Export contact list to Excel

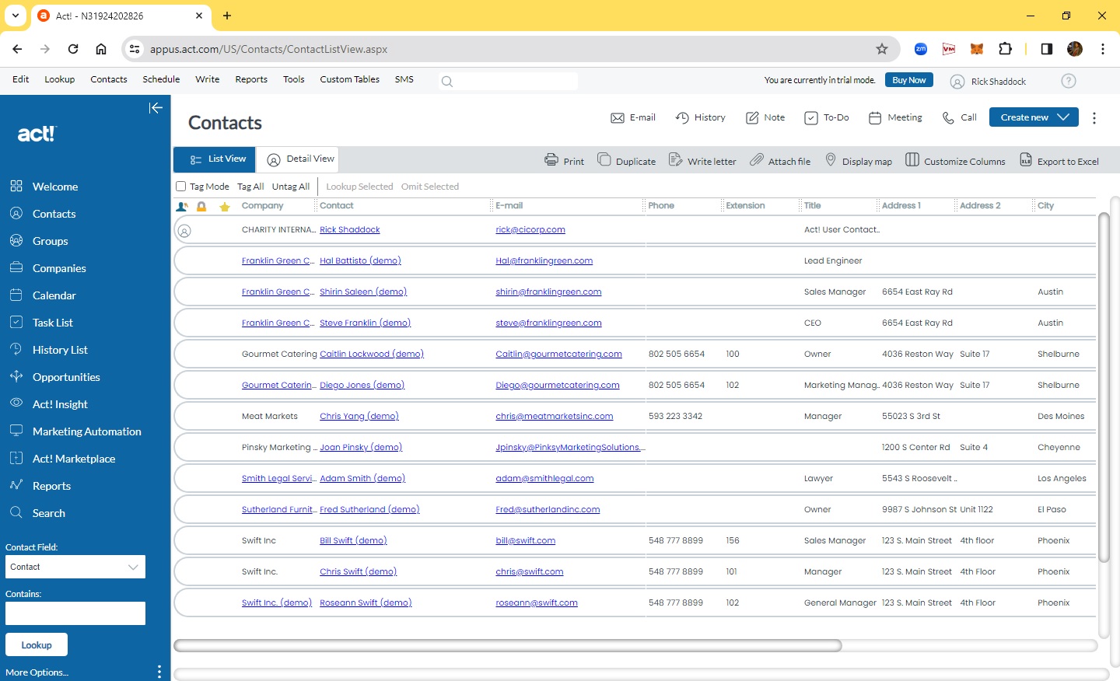(x=1059, y=160)
